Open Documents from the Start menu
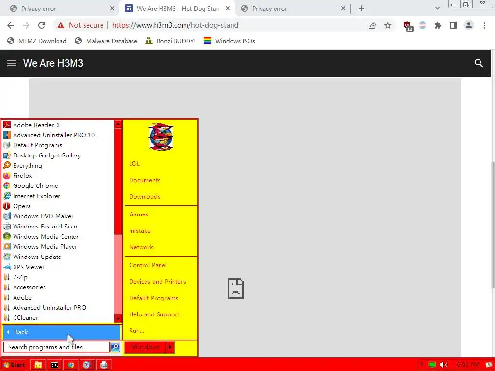This screenshot has width=495, height=371. 145,180
